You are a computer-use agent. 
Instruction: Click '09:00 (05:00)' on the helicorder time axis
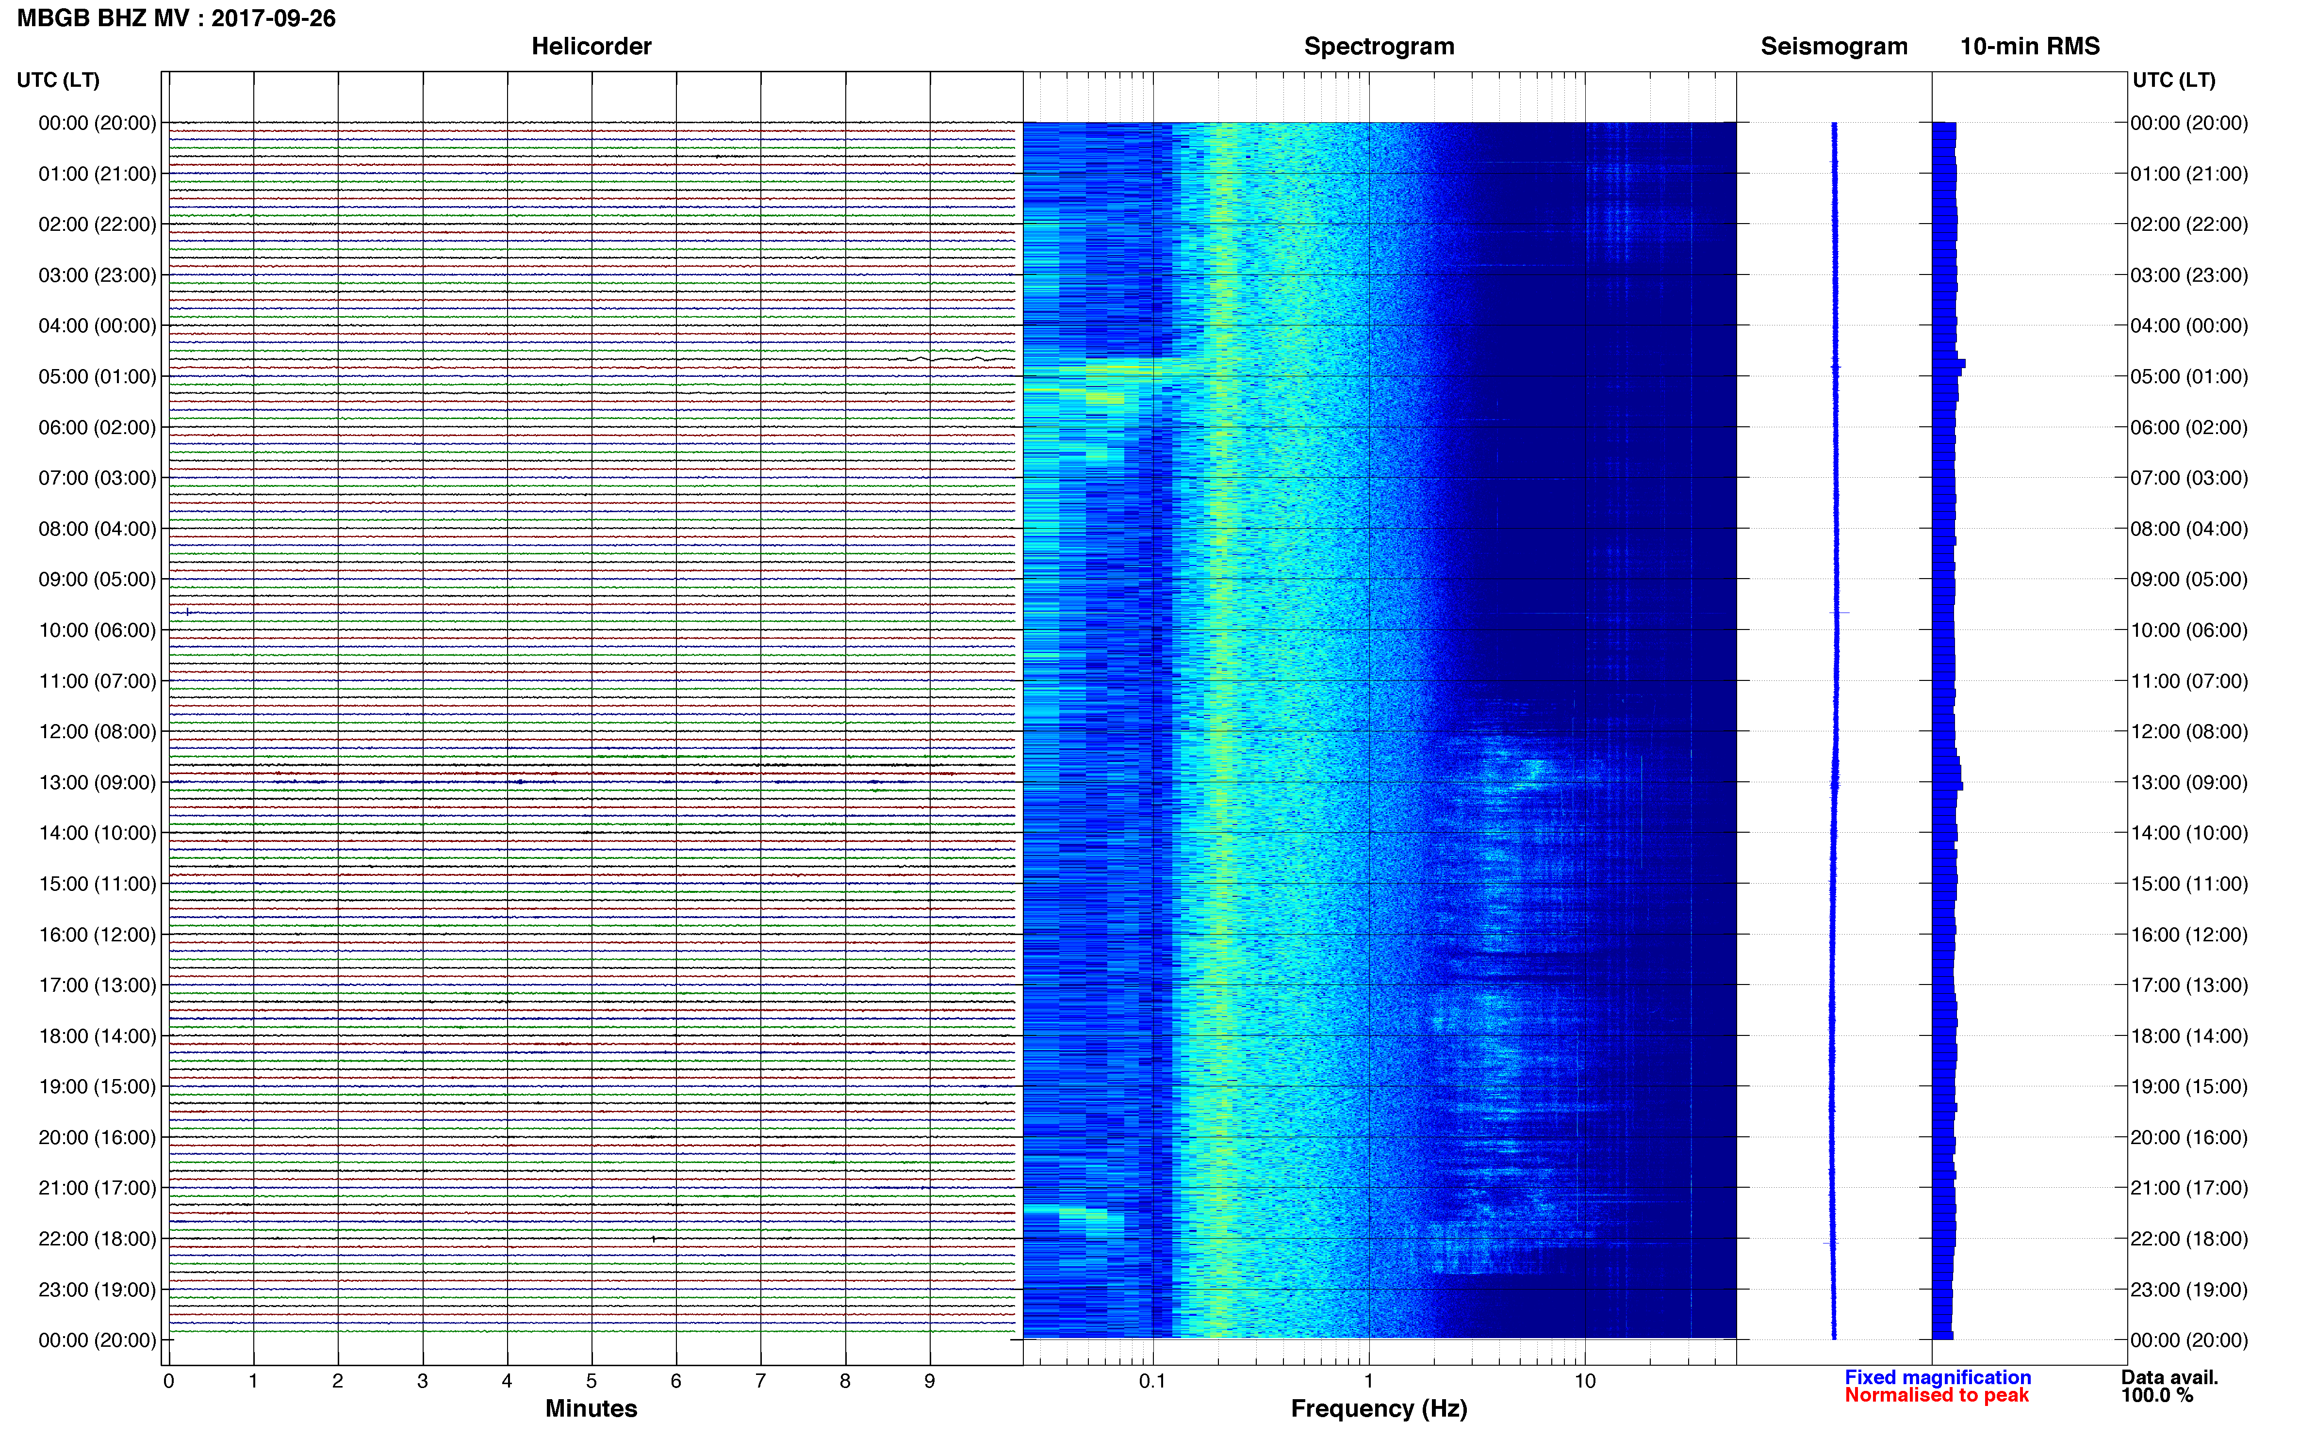point(97,580)
